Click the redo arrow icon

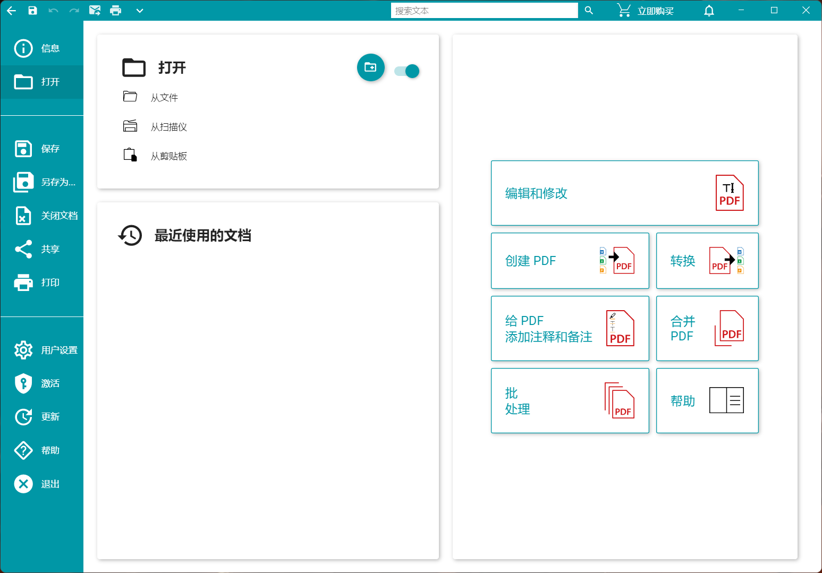(x=74, y=10)
